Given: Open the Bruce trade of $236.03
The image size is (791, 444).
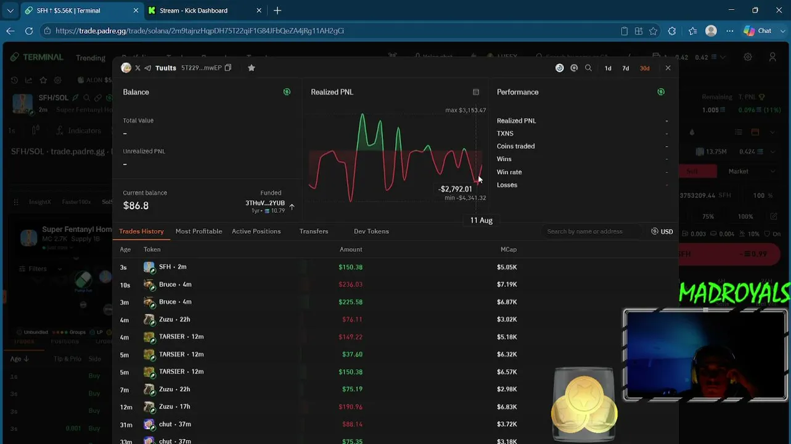Looking at the screenshot, I should pyautogui.click(x=395, y=284).
